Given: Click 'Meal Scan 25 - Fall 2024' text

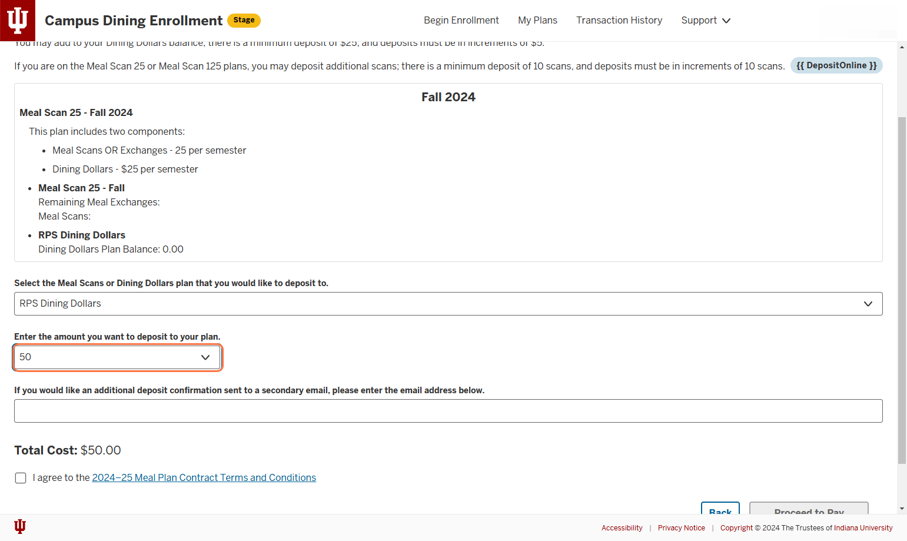Looking at the screenshot, I should pos(76,112).
